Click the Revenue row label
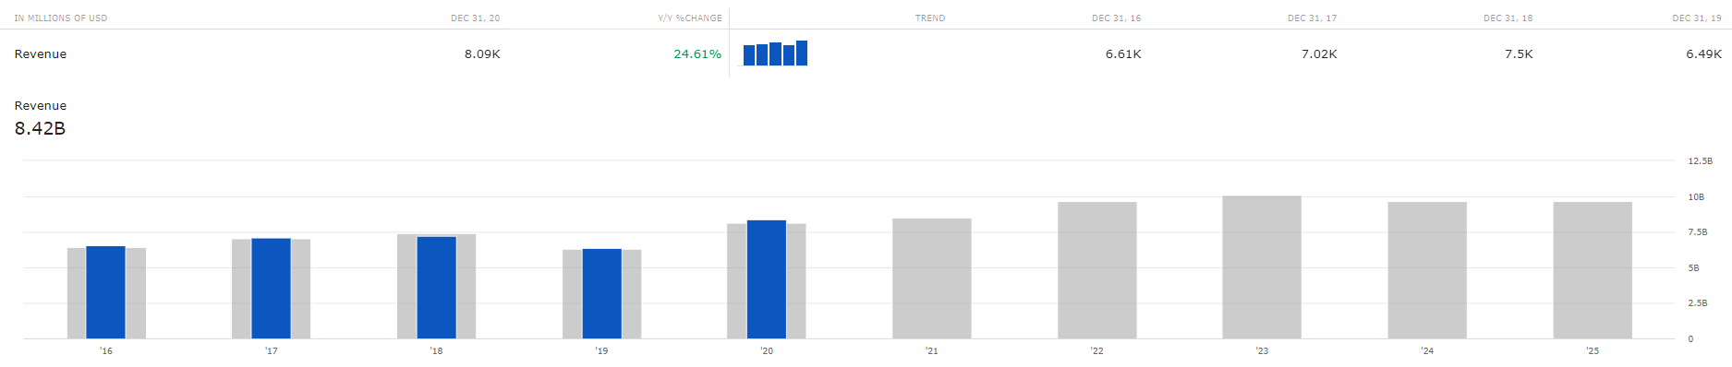This screenshot has height=367, width=1732. click(x=41, y=54)
